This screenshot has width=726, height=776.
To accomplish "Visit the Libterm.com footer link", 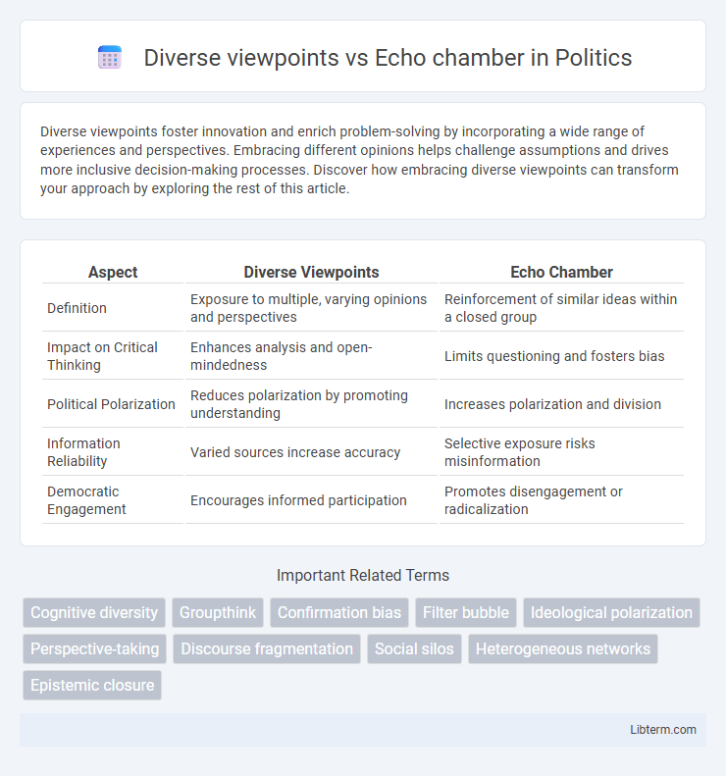I will point(662,730).
